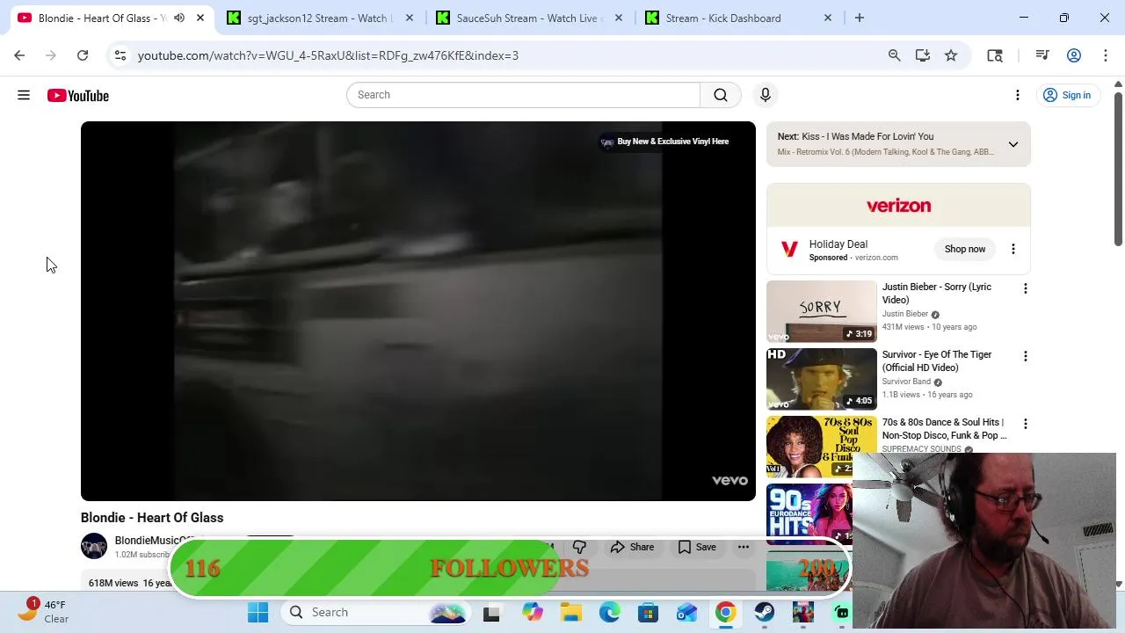Screen dimensions: 1125x633
Task: Open Justin Bieber channel name link
Action: (905, 314)
